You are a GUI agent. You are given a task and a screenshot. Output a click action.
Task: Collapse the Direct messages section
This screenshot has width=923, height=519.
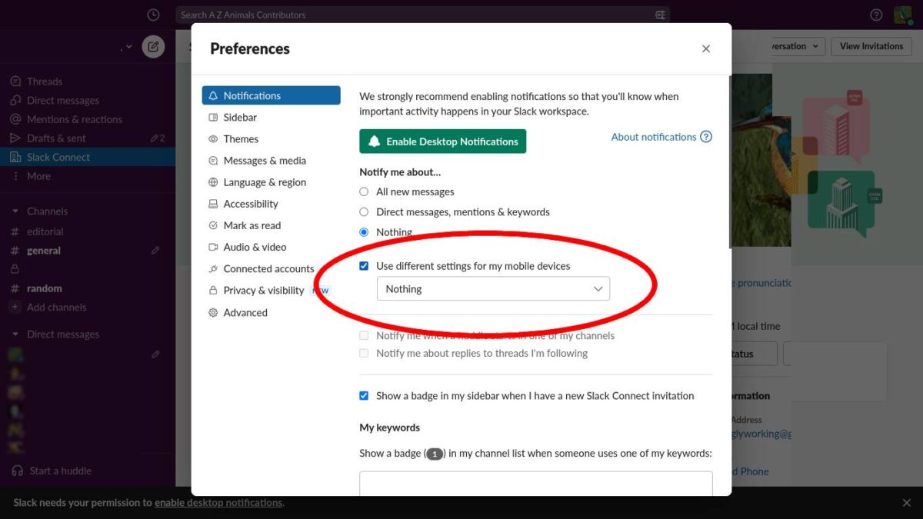[15, 334]
